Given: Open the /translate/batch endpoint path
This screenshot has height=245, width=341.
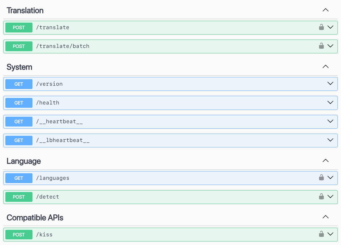Looking at the screenshot, I should click(63, 46).
